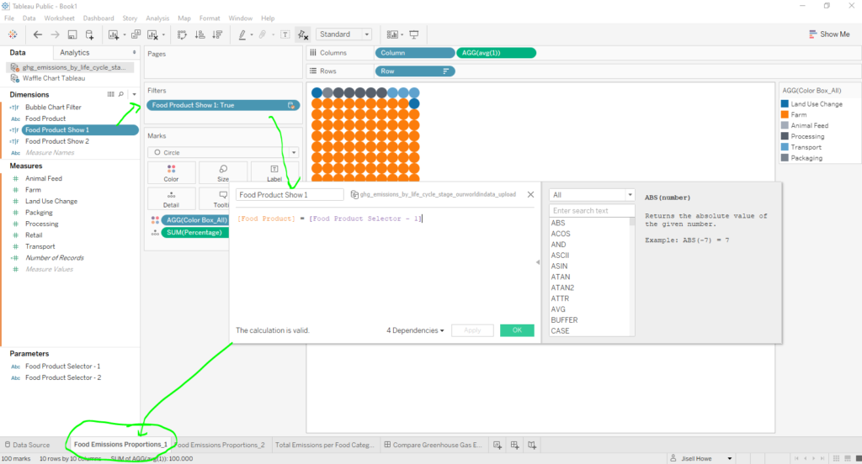The width and height of the screenshot is (862, 464).
Task: Create new worksheet toolbar icon
Action: [114, 34]
